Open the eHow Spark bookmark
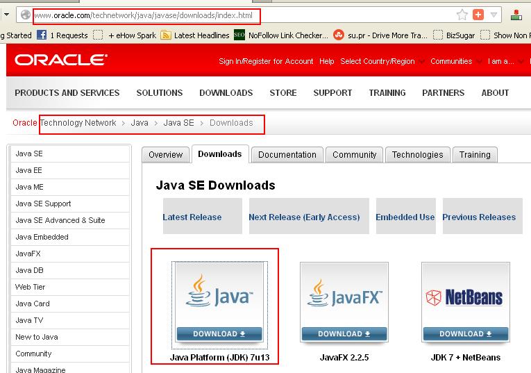 tap(125, 35)
